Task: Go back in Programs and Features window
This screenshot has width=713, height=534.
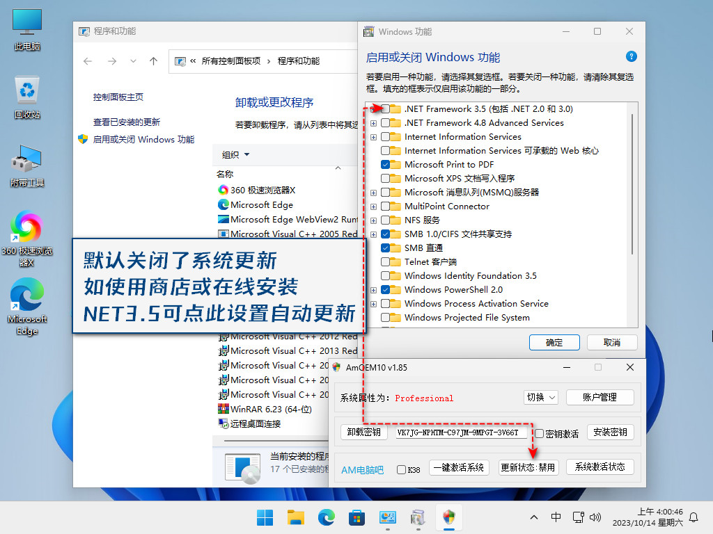Action: click(88, 61)
